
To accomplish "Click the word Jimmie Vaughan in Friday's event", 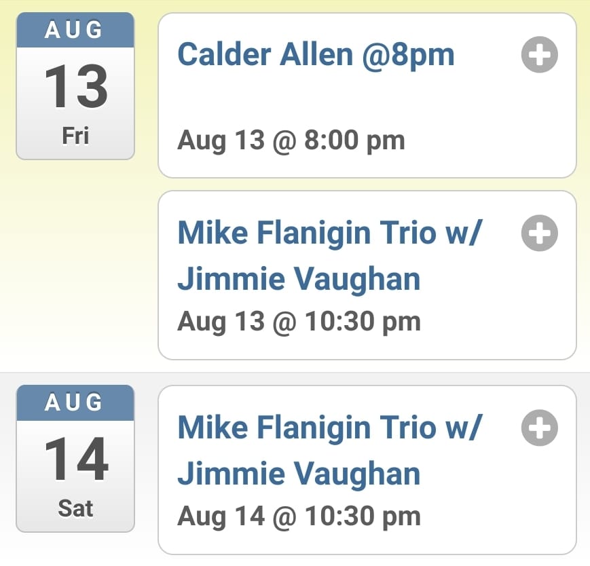I will (299, 279).
